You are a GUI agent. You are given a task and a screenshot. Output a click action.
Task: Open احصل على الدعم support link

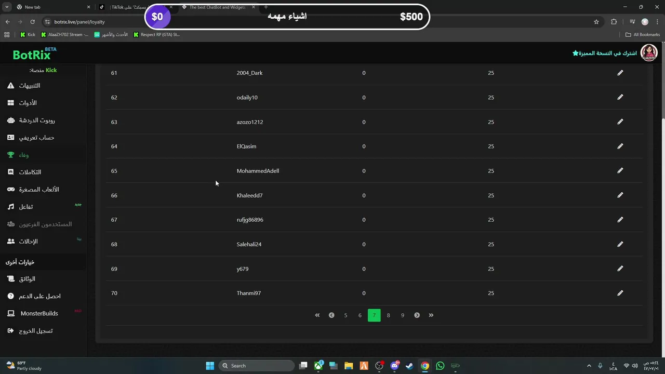[x=34, y=296]
